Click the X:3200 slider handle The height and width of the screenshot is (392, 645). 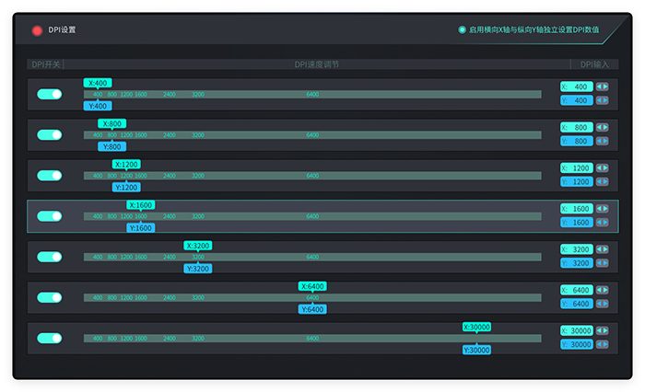pyautogui.click(x=198, y=246)
